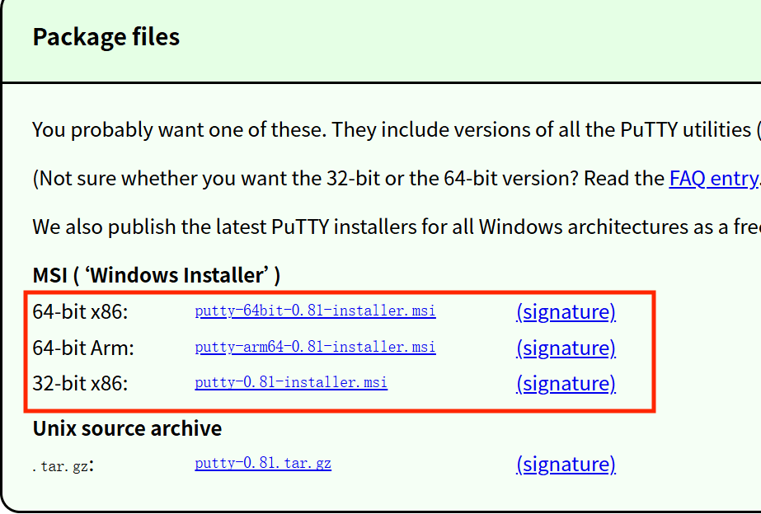The image size is (761, 514).
Task: Click the '32-bit x86:' row label
Action: coord(80,383)
